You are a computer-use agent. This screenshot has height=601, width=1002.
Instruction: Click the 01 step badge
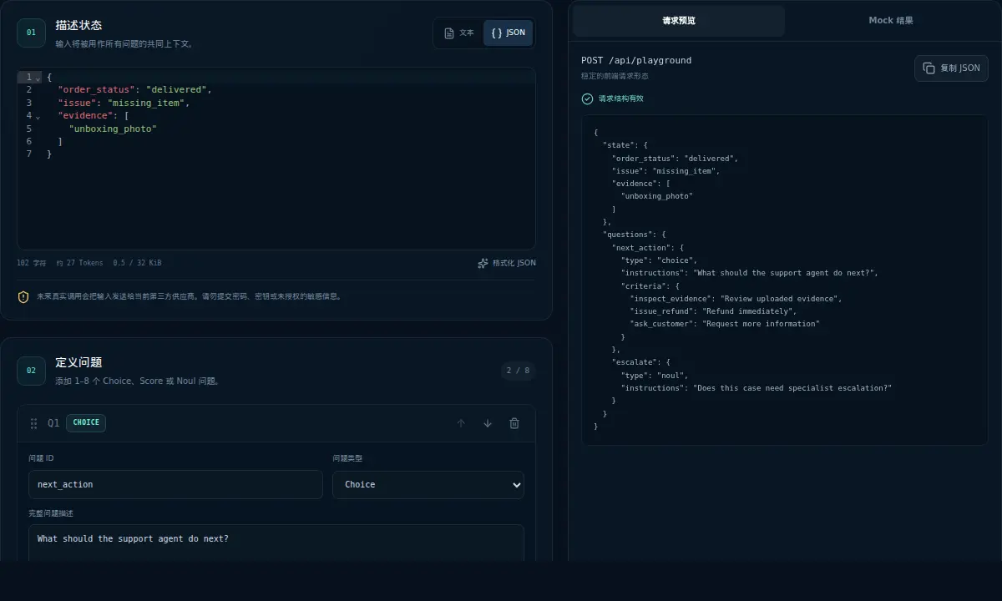(x=31, y=33)
